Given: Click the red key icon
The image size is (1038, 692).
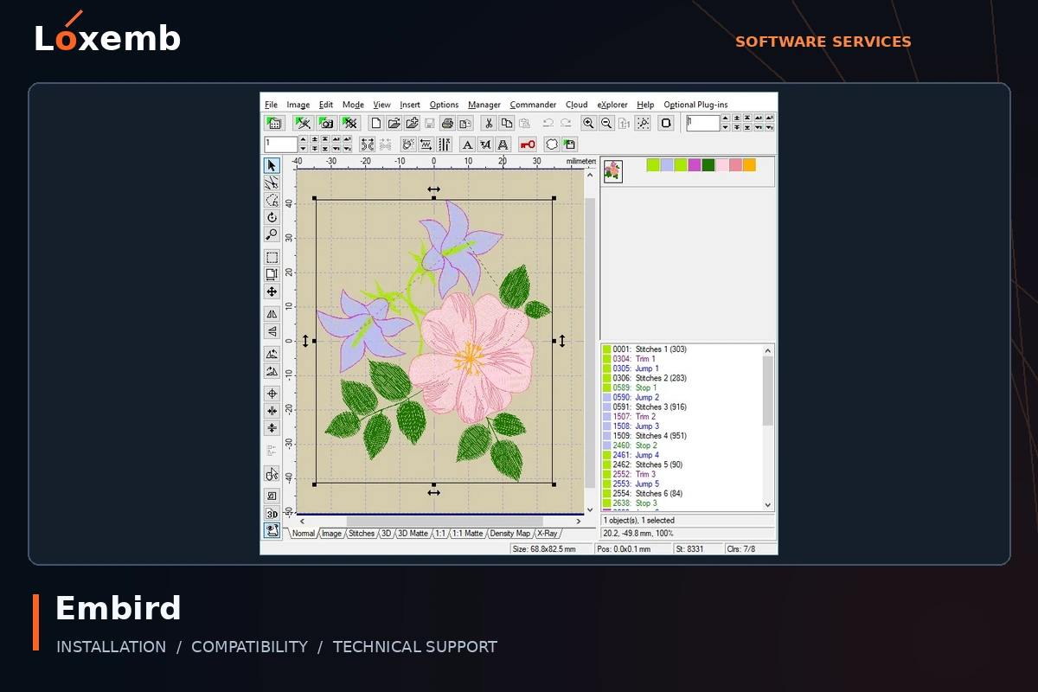Looking at the screenshot, I should pos(528,144).
